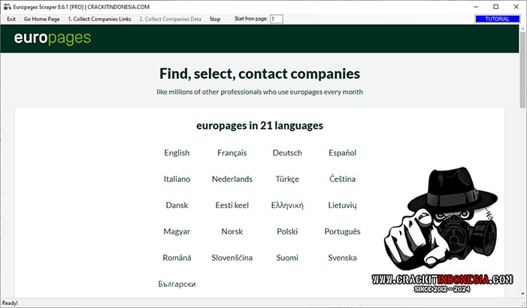The image size is (527, 308).
Task: Maximize the Europages Scraper window
Action: point(495,6)
